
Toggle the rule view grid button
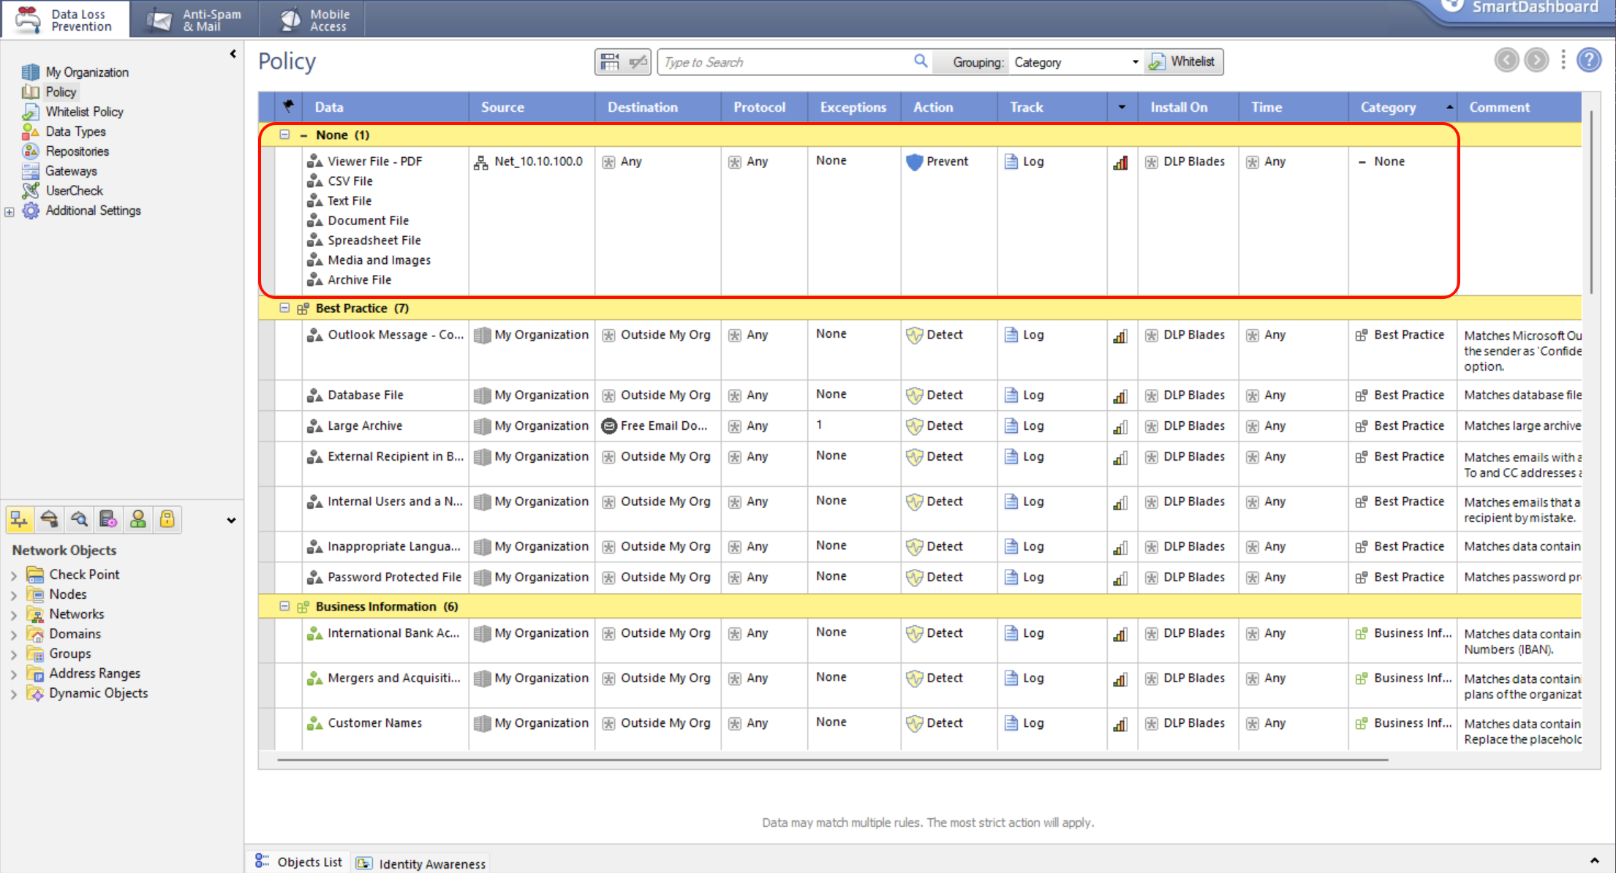[x=609, y=62]
